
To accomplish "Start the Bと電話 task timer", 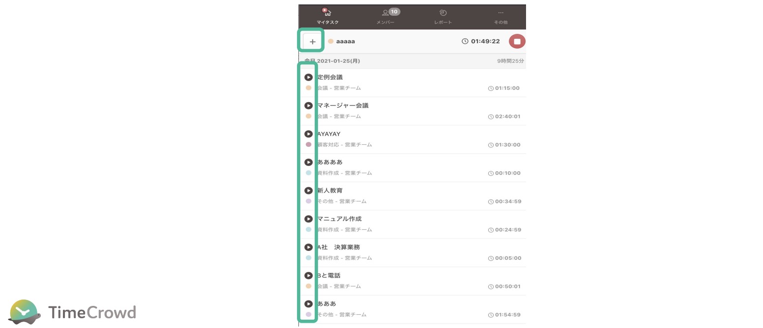I will point(308,275).
